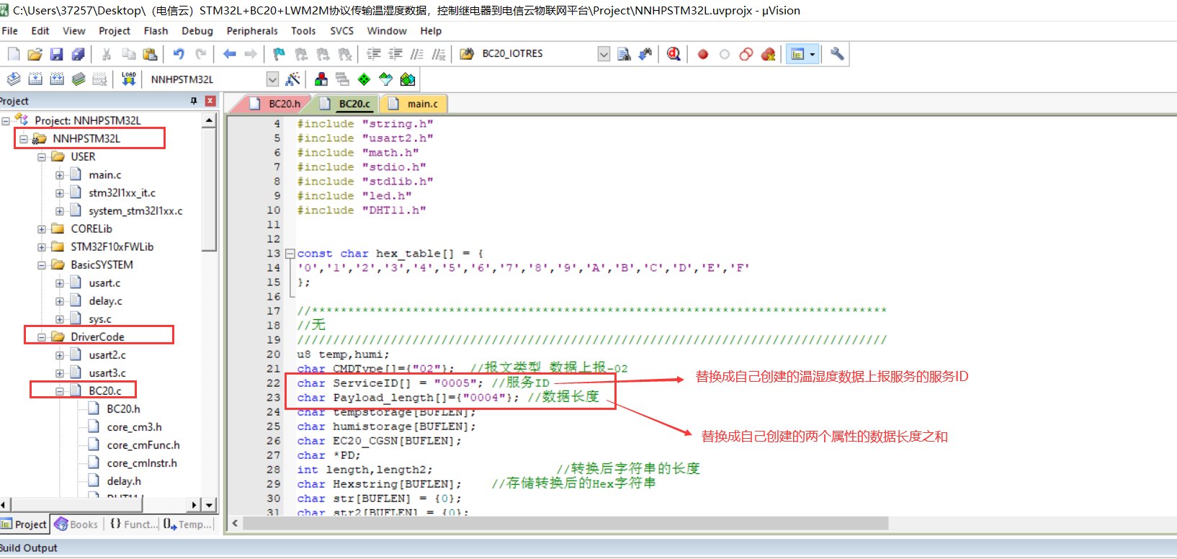Expand the CORELib folder

42,229
